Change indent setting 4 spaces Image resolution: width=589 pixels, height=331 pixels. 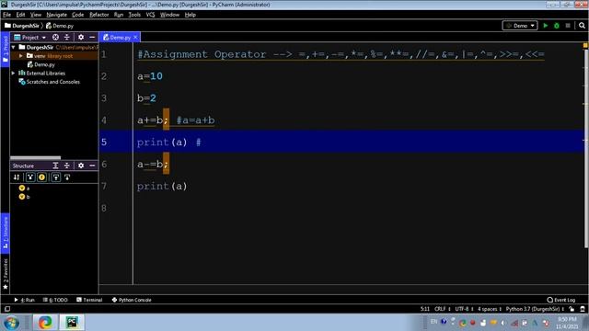490,309
